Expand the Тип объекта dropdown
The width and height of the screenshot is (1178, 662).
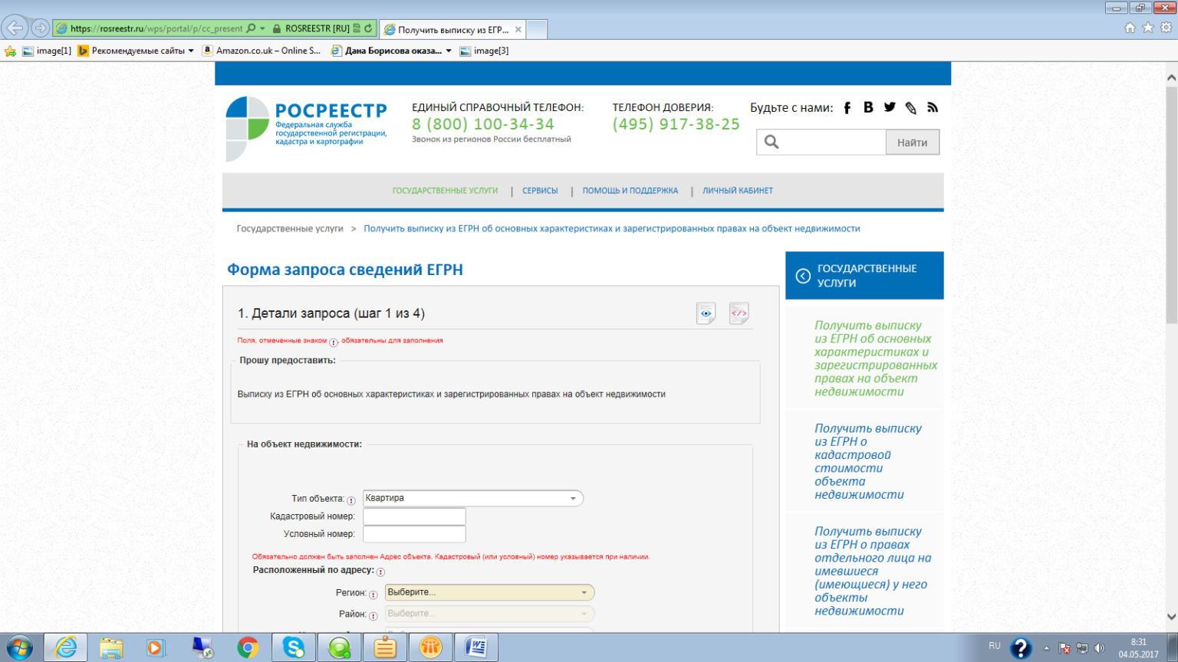pyautogui.click(x=572, y=499)
